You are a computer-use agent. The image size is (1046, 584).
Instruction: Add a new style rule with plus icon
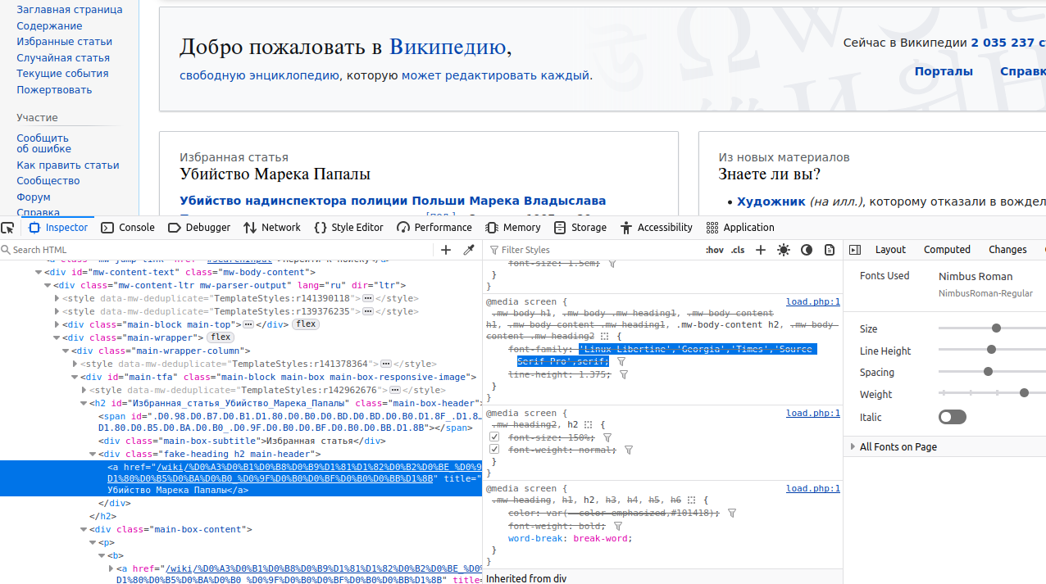click(x=761, y=250)
